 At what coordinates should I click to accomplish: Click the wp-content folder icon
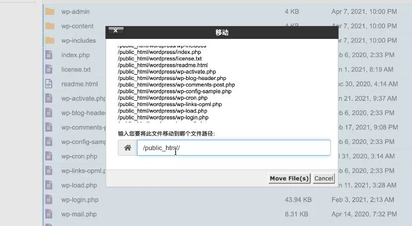pyautogui.click(x=50, y=26)
